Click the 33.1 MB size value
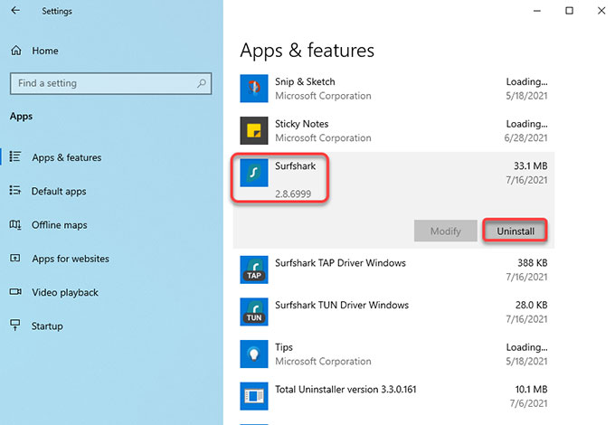The height and width of the screenshot is (425, 615). (530, 165)
